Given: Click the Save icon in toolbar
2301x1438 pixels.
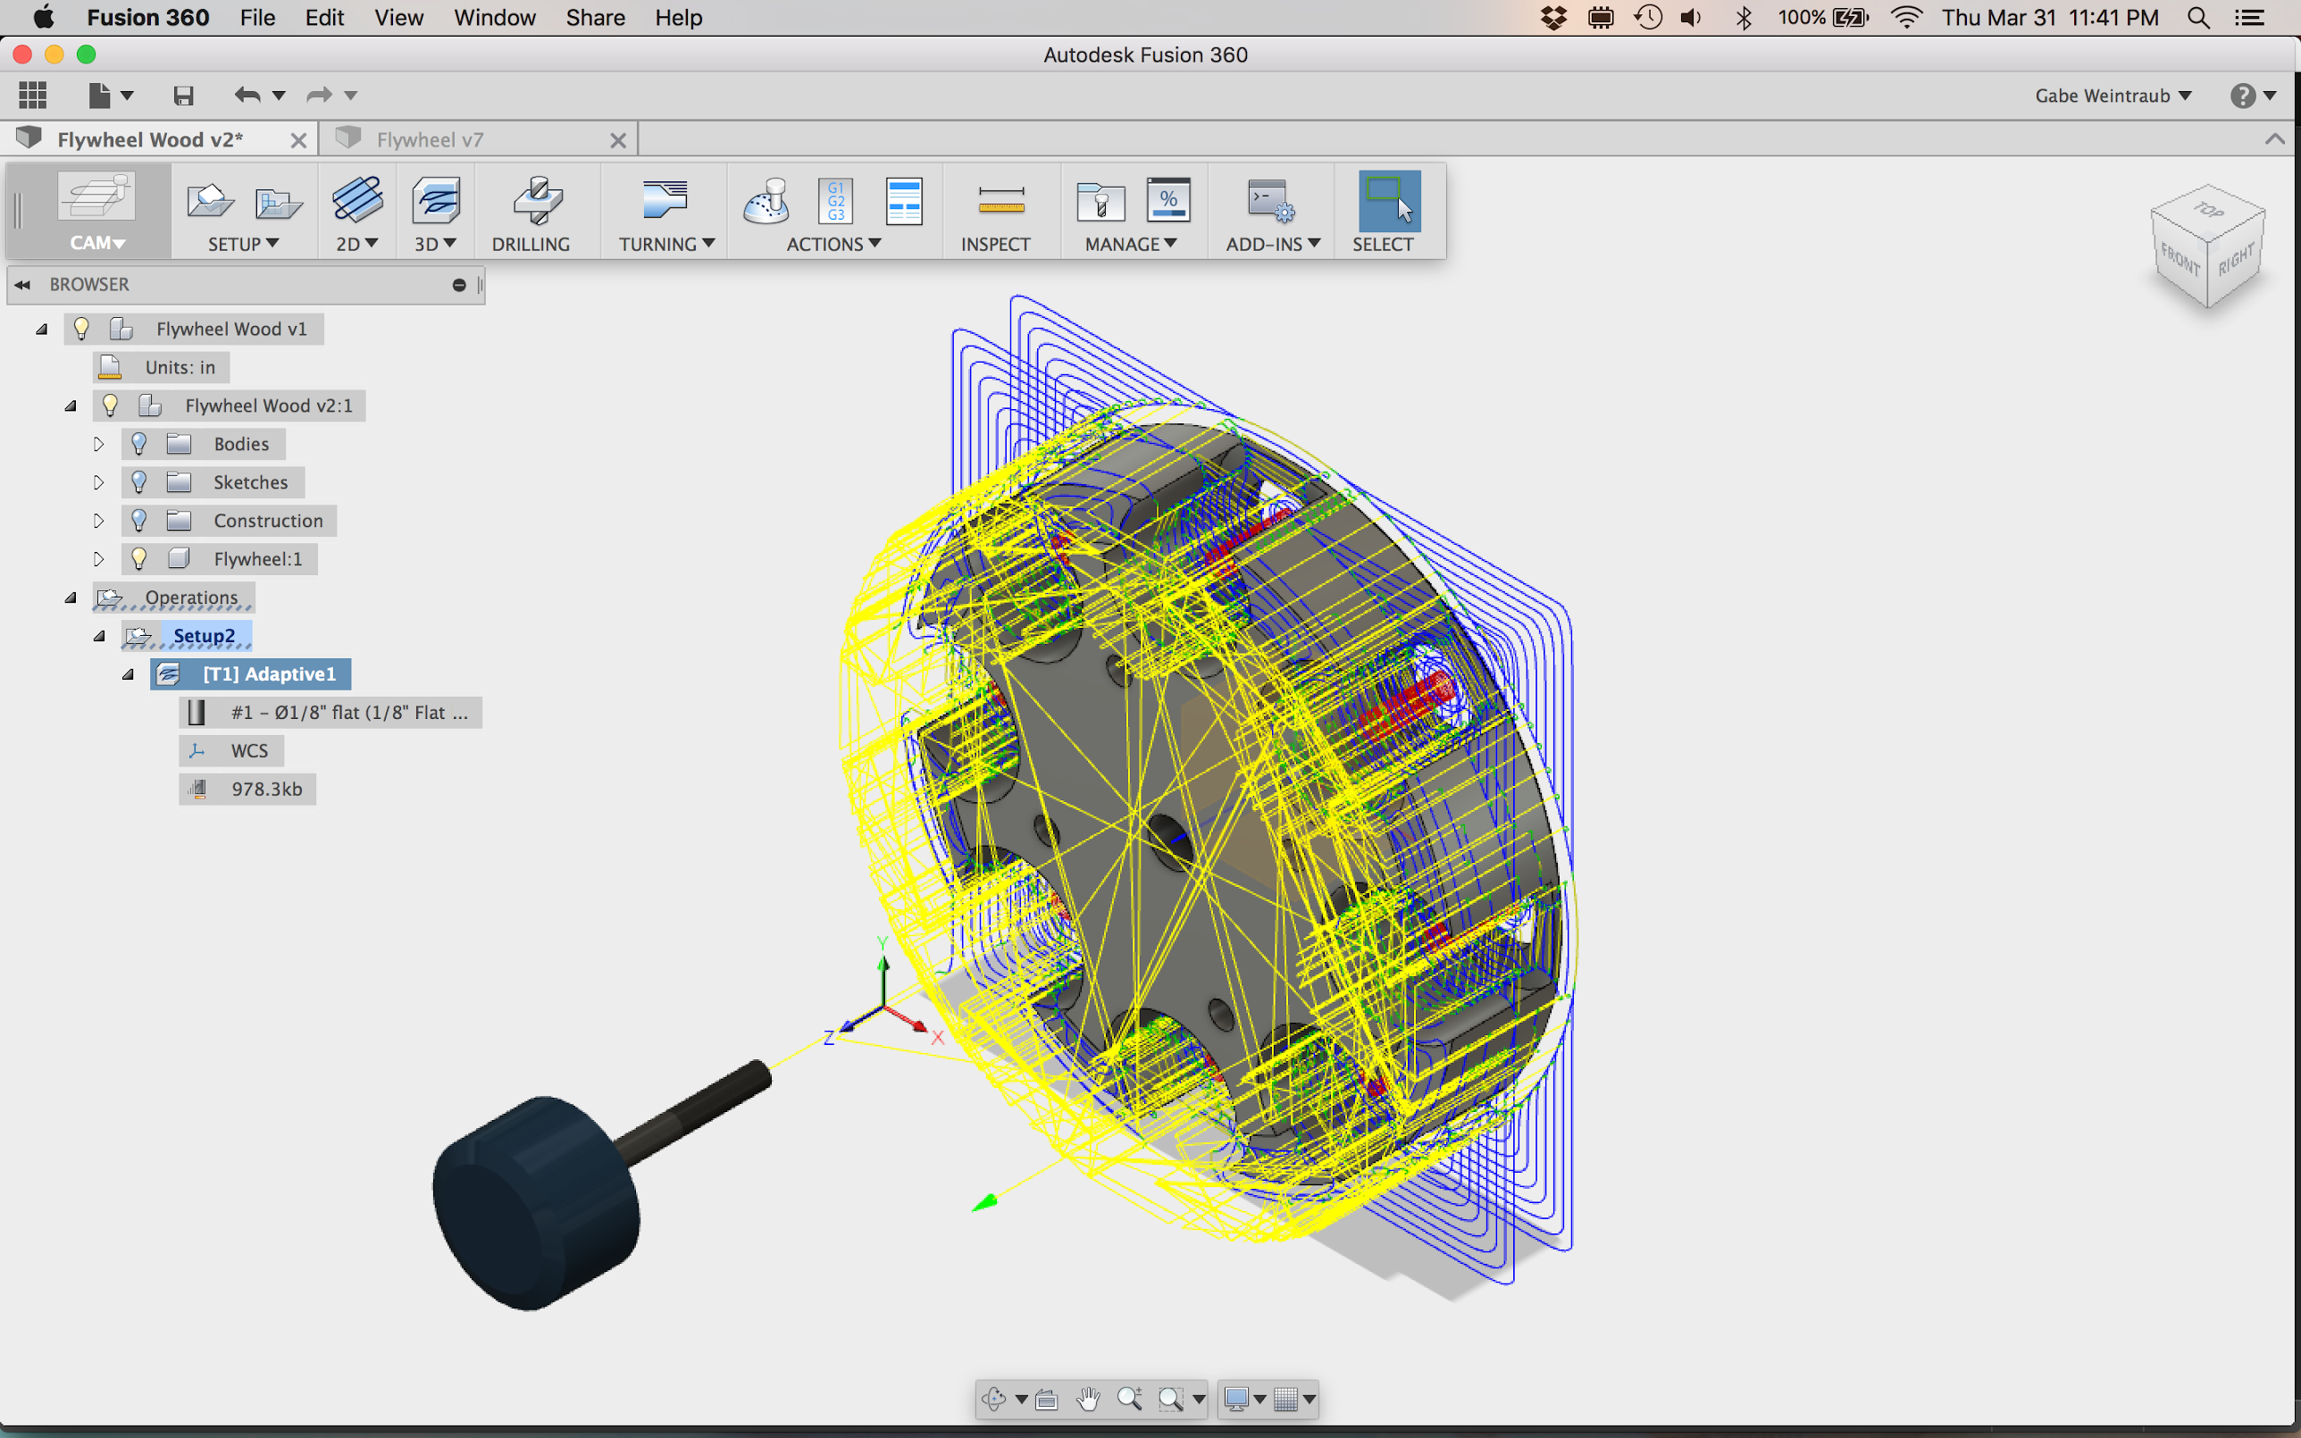Looking at the screenshot, I should pos(183,95).
